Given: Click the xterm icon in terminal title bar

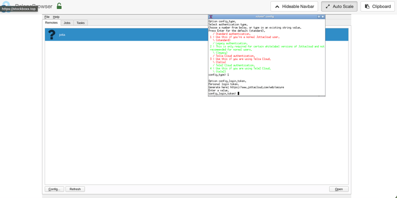Looking at the screenshot, I should [210, 16].
